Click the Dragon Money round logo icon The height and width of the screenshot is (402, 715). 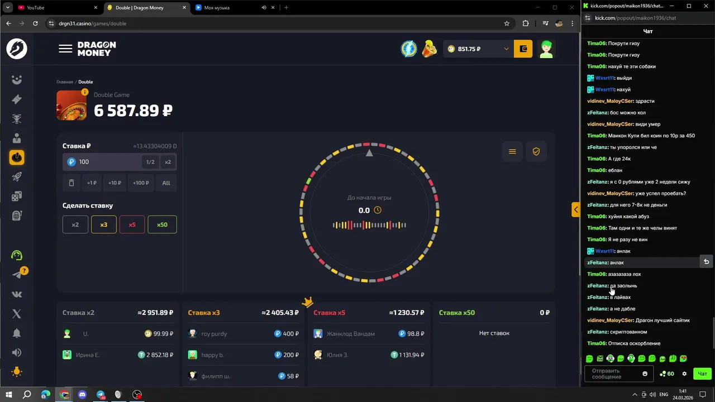coord(17,49)
